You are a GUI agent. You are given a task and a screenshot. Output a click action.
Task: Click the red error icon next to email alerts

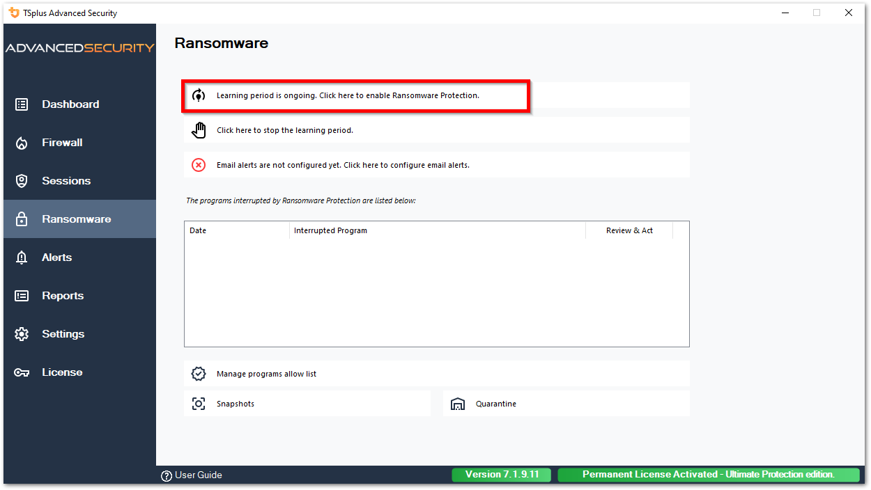point(199,164)
